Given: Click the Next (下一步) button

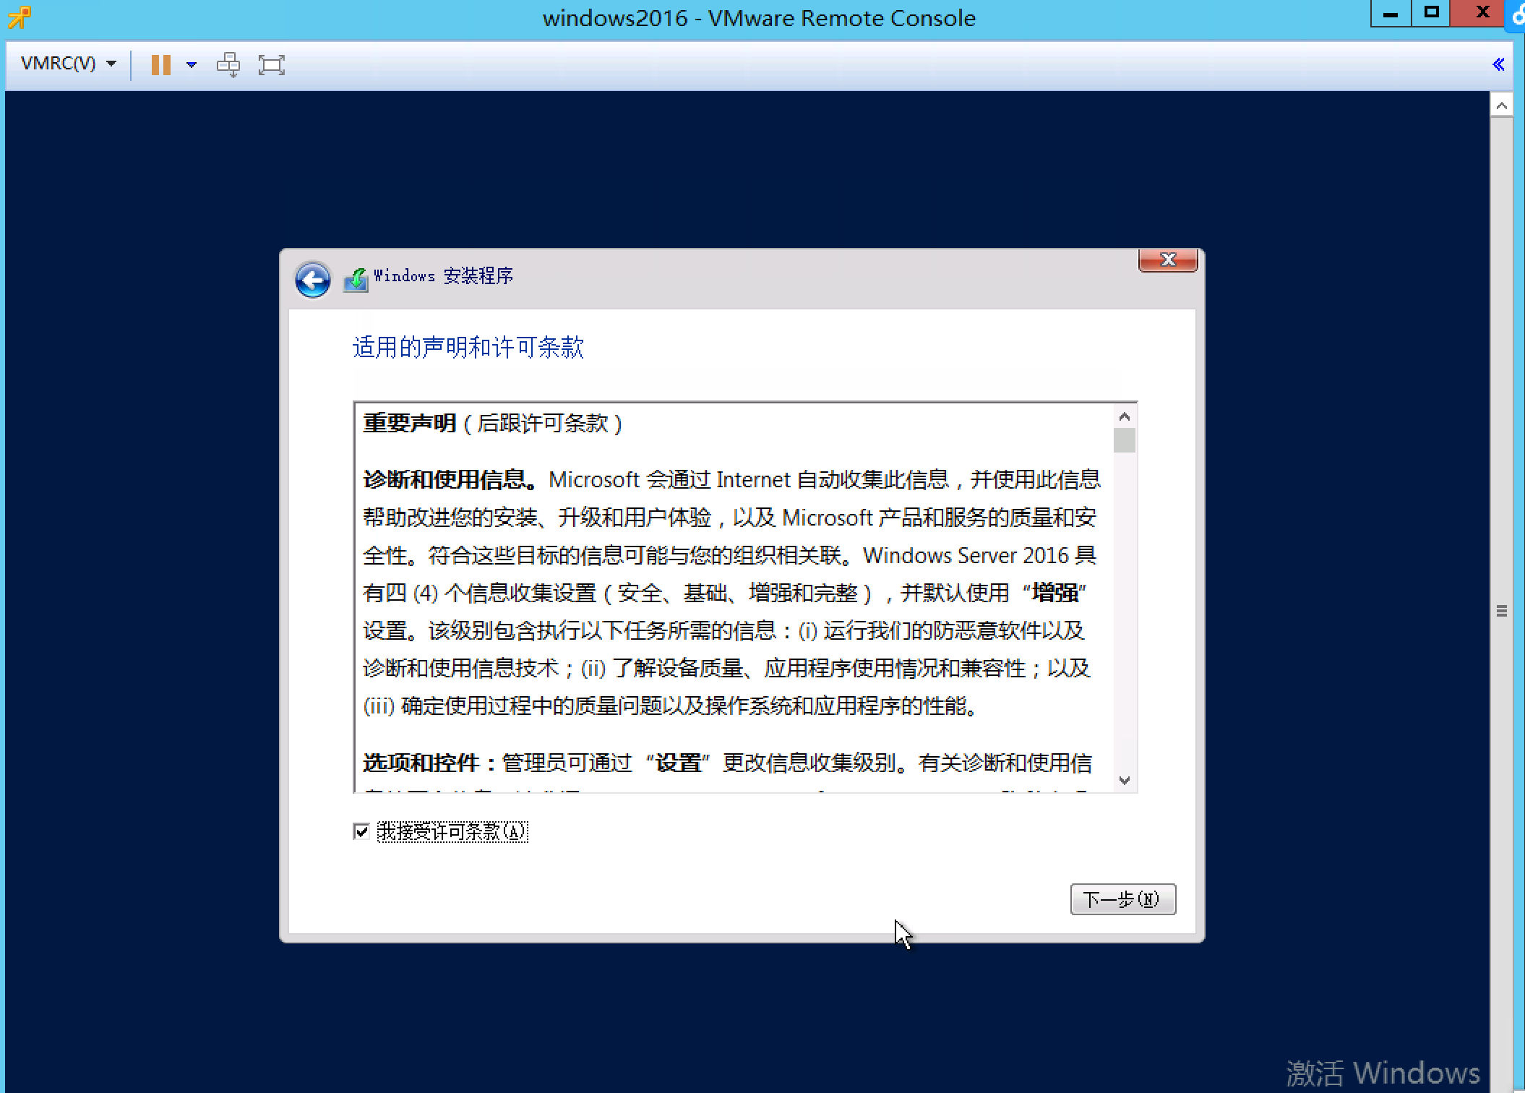Looking at the screenshot, I should click(1122, 899).
